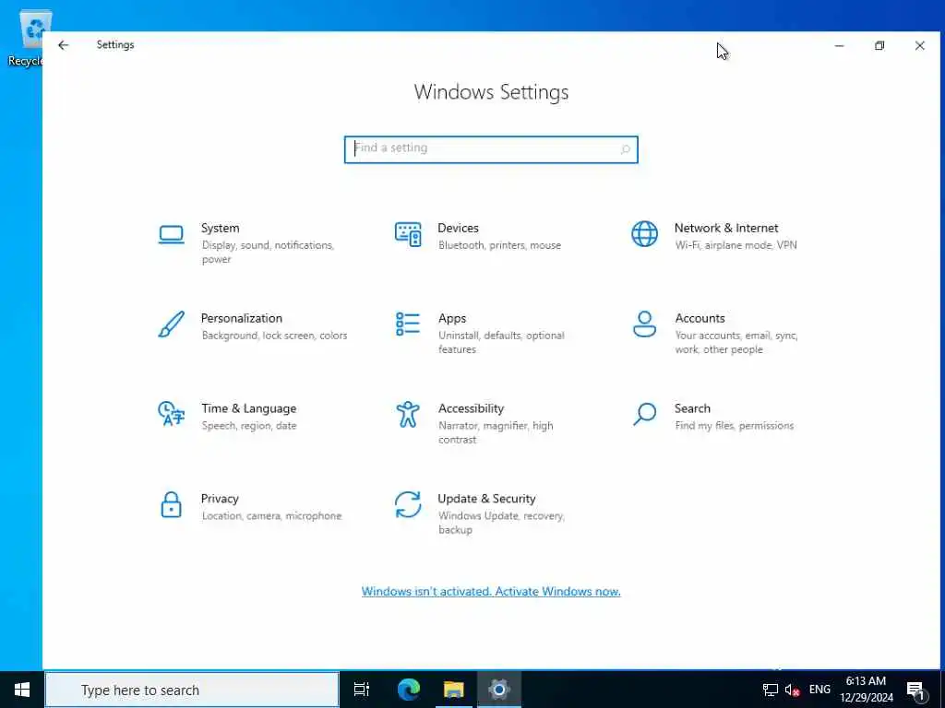Click the taskbar Type here to search box

pyautogui.click(x=192, y=690)
